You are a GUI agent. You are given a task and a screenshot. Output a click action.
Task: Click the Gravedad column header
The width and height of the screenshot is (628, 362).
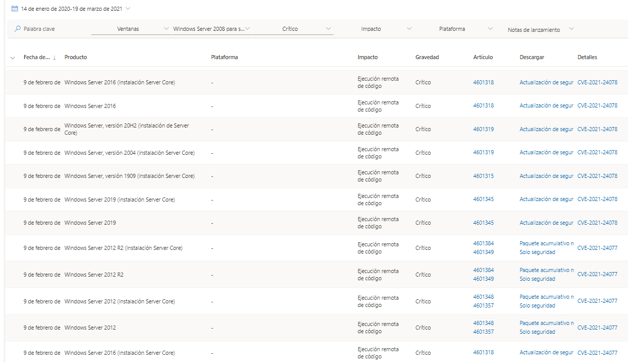point(427,57)
